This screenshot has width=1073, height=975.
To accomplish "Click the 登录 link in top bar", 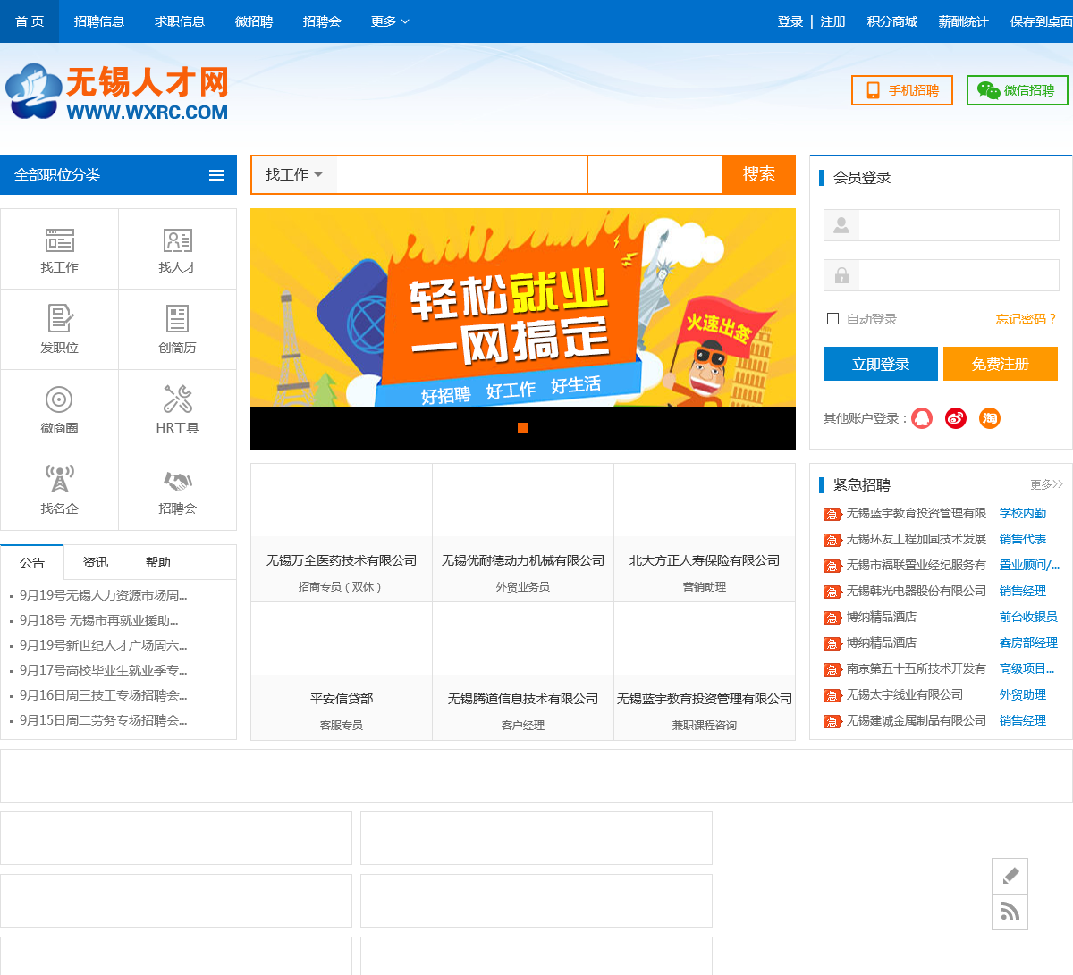I will click(x=790, y=21).
